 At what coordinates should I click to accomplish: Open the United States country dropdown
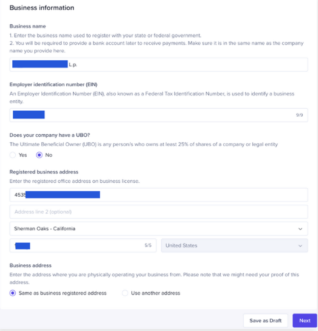(x=234, y=245)
